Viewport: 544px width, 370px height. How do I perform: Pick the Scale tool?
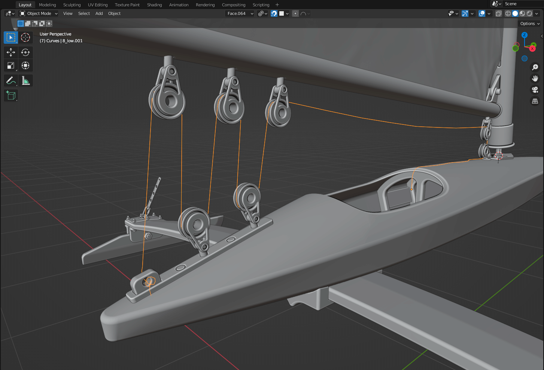click(11, 66)
